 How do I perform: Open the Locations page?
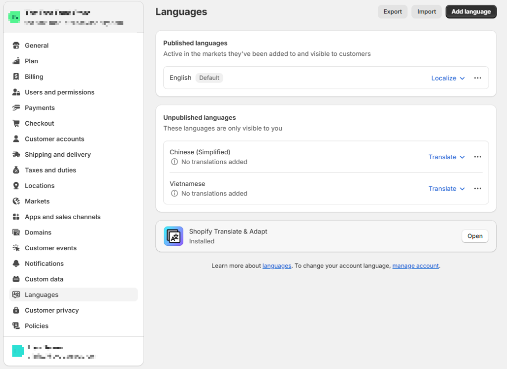point(74,185)
